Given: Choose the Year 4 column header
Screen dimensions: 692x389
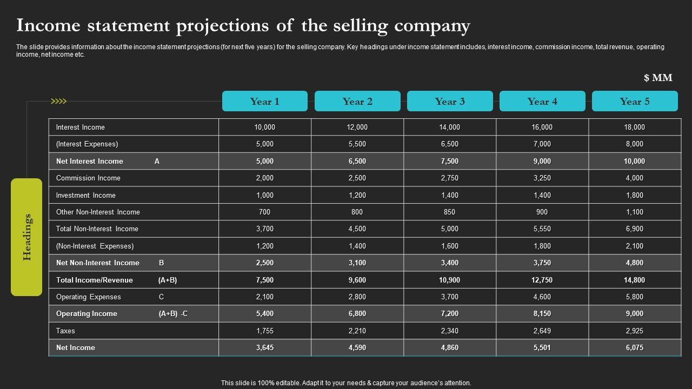Looking at the screenshot, I should point(542,102).
